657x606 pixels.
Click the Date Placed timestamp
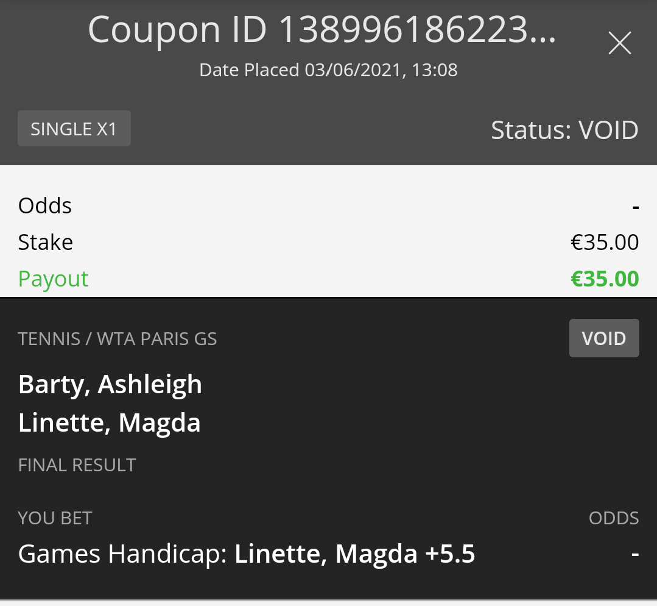coord(328,70)
